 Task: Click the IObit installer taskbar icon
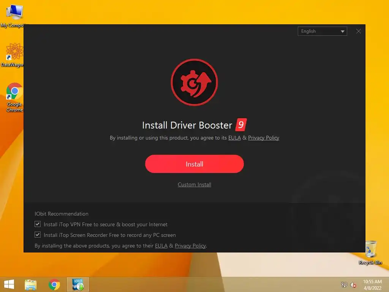(78, 284)
